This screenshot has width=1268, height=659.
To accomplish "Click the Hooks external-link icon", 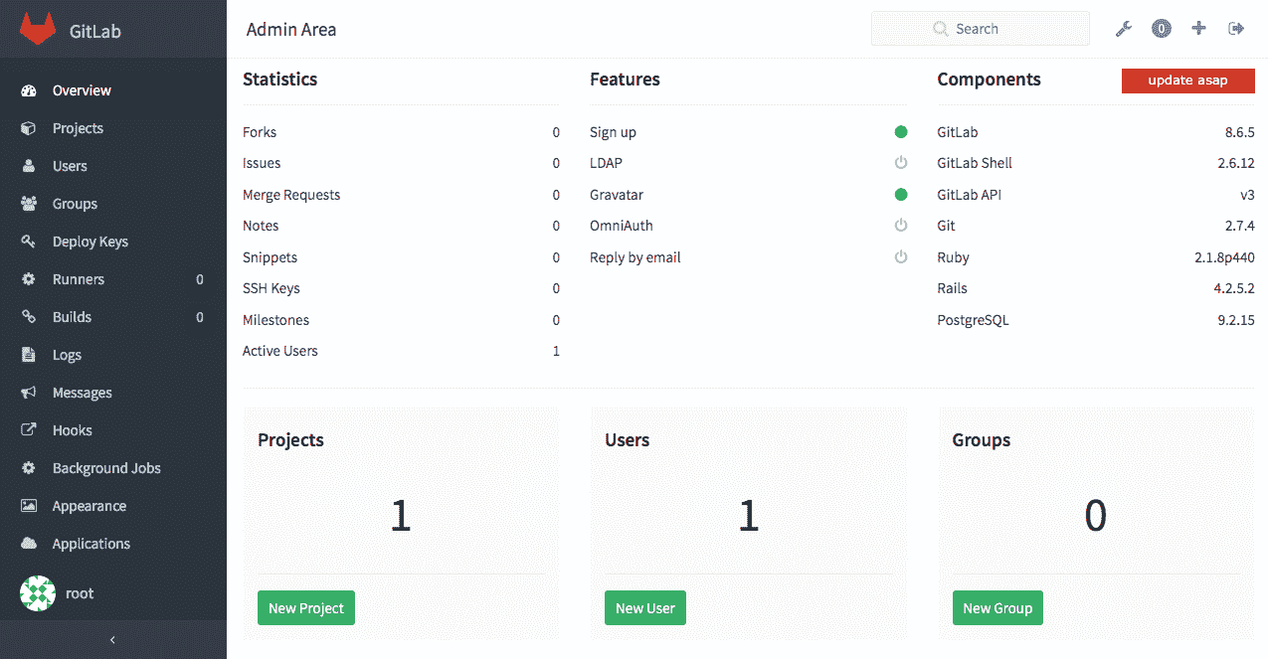I will pos(29,429).
